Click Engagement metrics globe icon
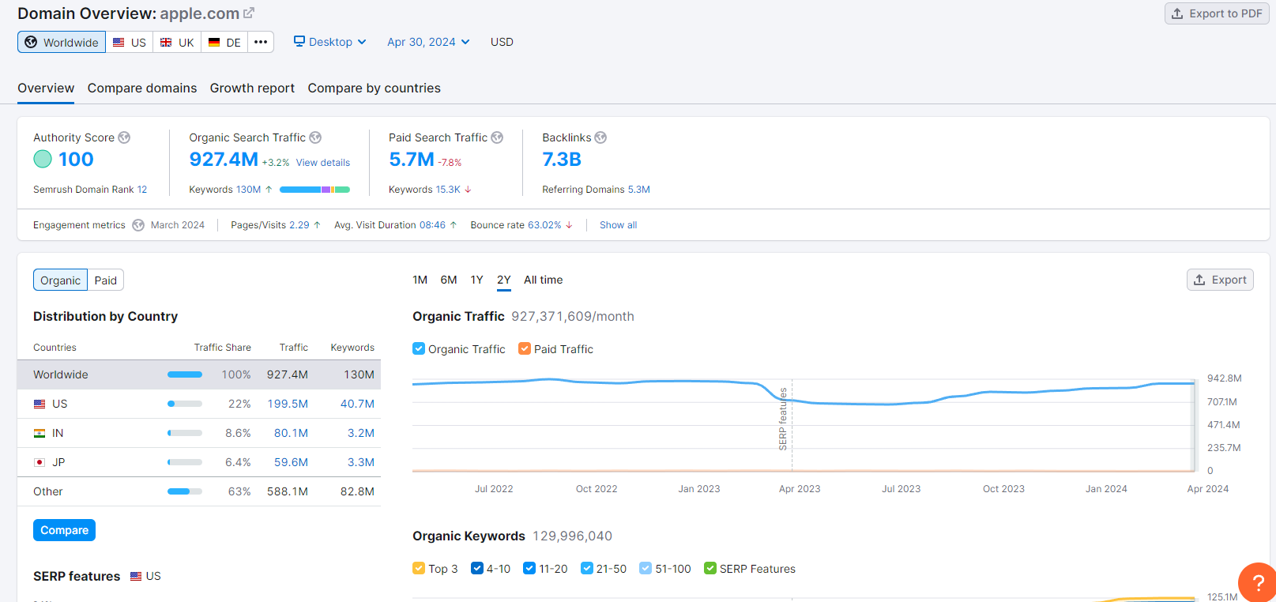Screen dimensions: 1276x602 tap(138, 225)
